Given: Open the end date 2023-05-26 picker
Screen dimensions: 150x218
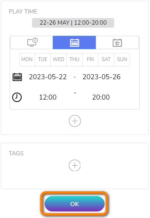Looking at the screenshot, I should (102, 77).
